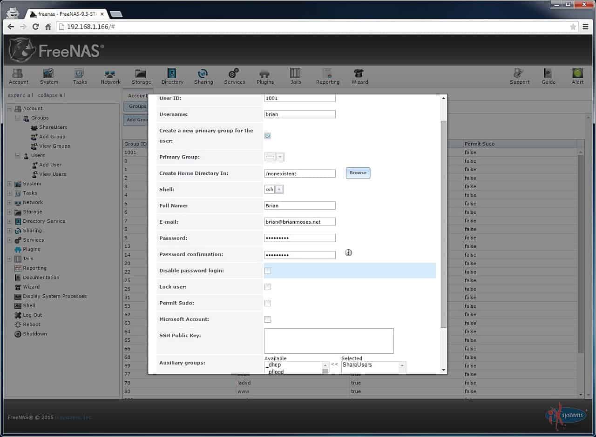Click the Reboot icon in sidebar

[x=18, y=324]
